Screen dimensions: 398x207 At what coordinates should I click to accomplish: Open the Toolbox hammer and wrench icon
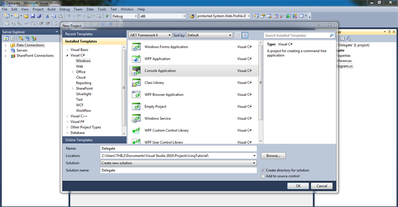[282, 16]
